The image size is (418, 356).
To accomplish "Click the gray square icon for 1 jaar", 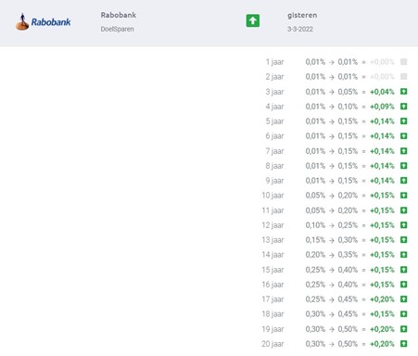I will (403, 62).
